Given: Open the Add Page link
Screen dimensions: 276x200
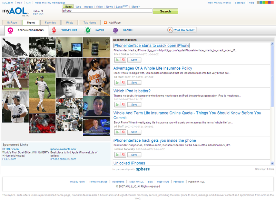Looking at the screenshot, I should coord(115,23).
